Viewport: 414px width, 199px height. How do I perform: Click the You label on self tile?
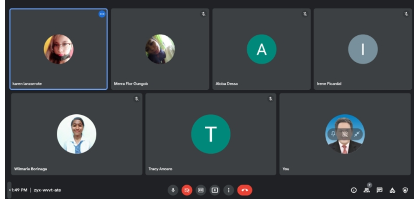(x=286, y=169)
